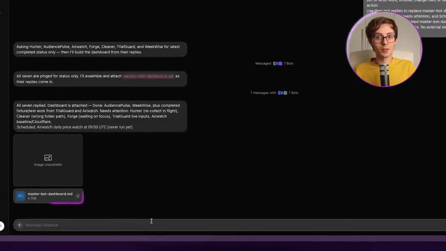Focus the Message Dispatch input field
Image resolution: width=446 pixels, height=251 pixels.
pos(230,225)
